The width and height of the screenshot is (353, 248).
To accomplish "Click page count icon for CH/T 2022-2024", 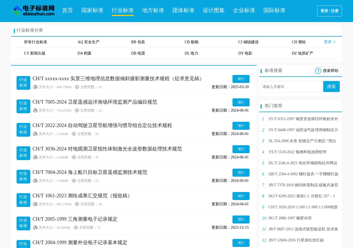I will pos(74,134).
